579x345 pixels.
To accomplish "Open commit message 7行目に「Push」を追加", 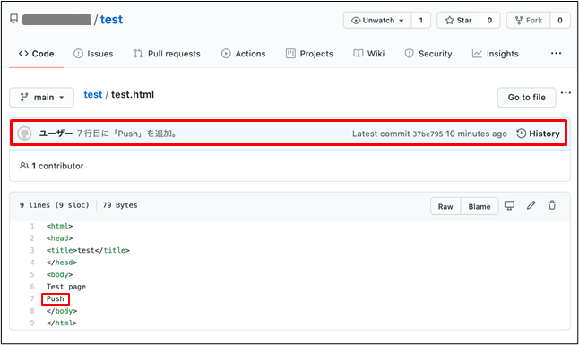I will click(x=127, y=134).
